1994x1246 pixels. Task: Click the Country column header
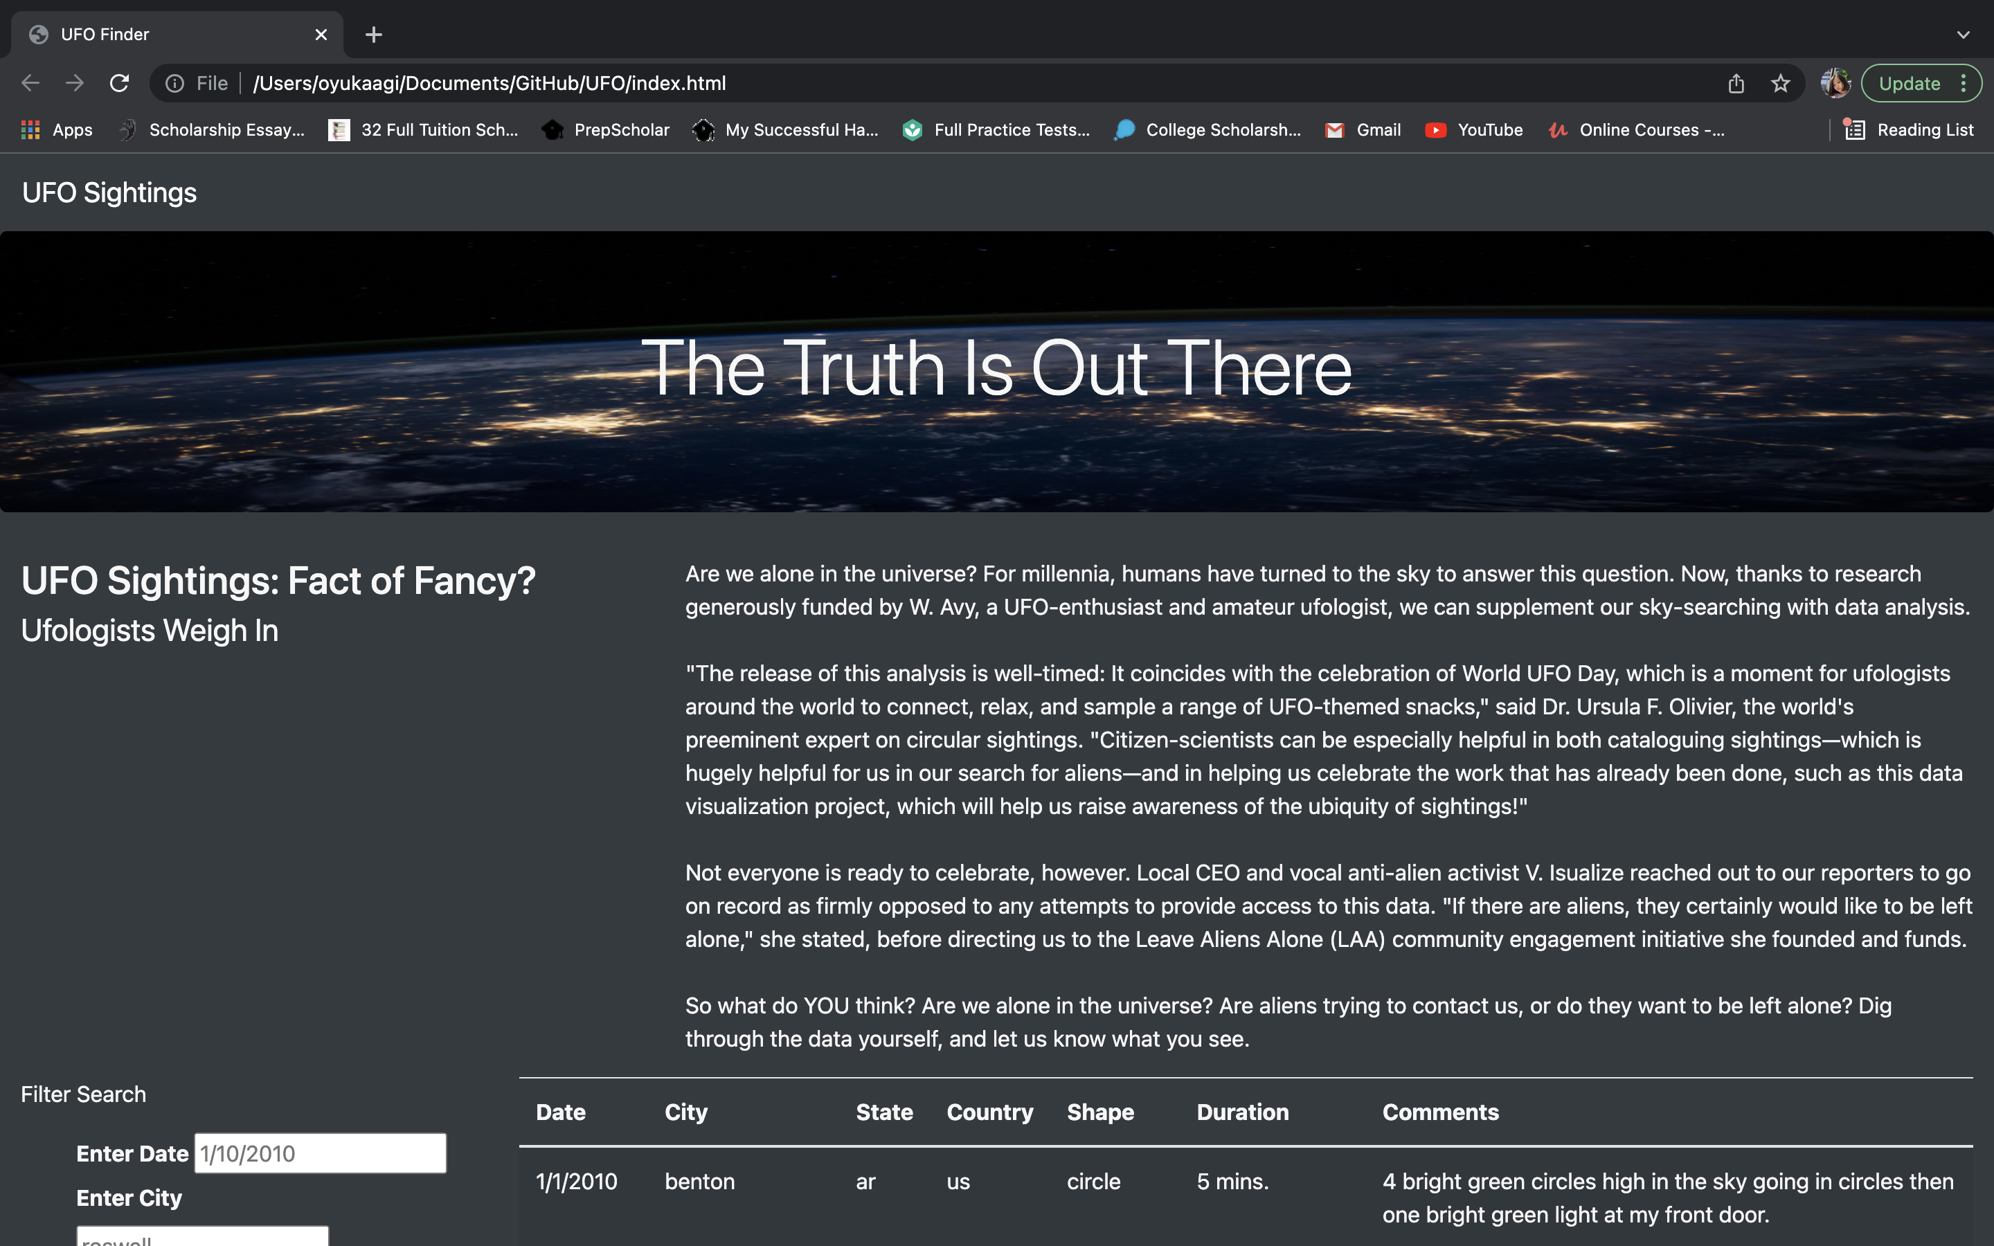coord(989,1112)
